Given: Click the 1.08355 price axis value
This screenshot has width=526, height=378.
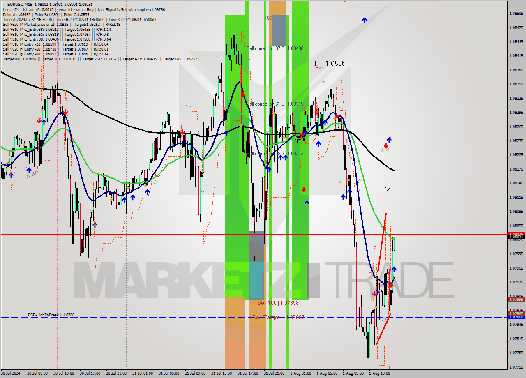Looking at the screenshot, I should coord(516,84).
